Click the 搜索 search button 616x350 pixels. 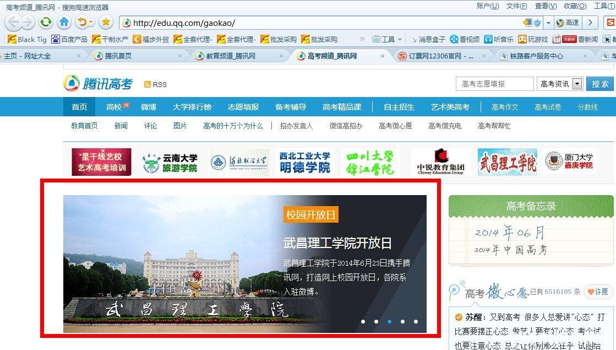click(600, 84)
